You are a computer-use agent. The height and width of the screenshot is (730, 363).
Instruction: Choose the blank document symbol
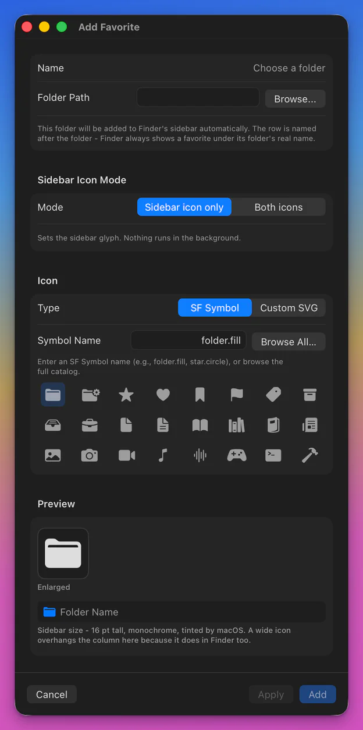[x=126, y=425]
